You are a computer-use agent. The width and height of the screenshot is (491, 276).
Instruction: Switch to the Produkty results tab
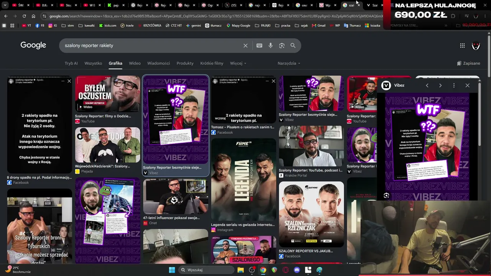click(185, 63)
